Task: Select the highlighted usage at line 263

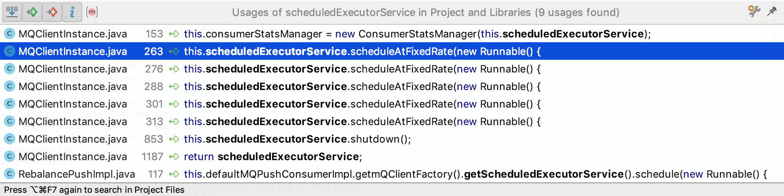Action: point(392,51)
